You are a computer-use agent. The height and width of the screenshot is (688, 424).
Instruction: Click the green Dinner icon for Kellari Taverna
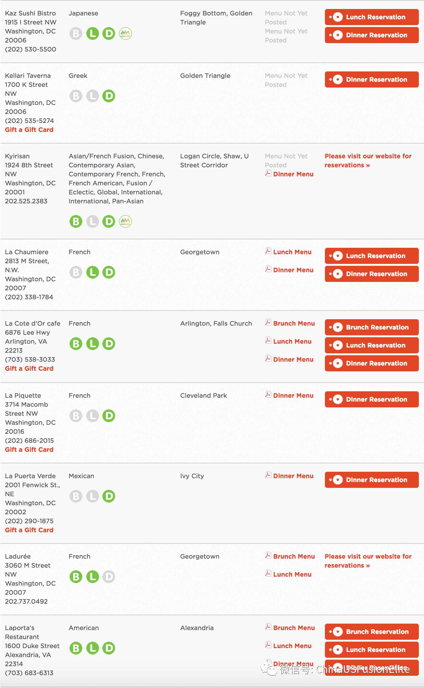point(109,96)
